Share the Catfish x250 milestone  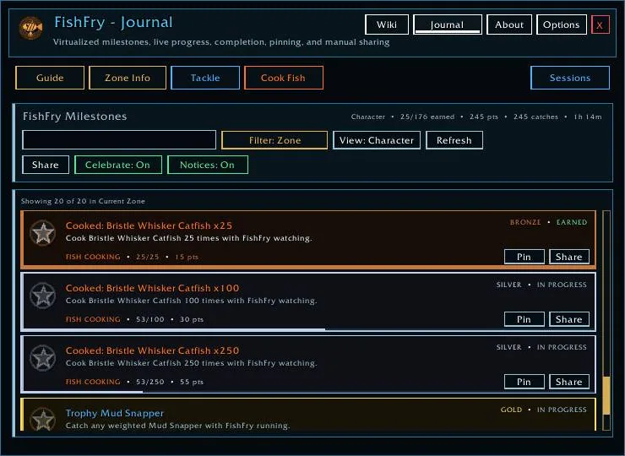(x=568, y=382)
